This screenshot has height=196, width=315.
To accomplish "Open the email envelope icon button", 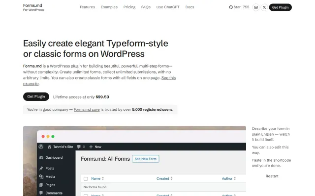I will click(256, 7).
